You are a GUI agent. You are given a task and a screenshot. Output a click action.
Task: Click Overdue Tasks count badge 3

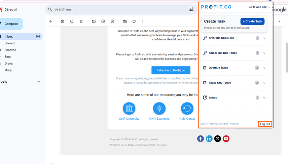[257, 68]
